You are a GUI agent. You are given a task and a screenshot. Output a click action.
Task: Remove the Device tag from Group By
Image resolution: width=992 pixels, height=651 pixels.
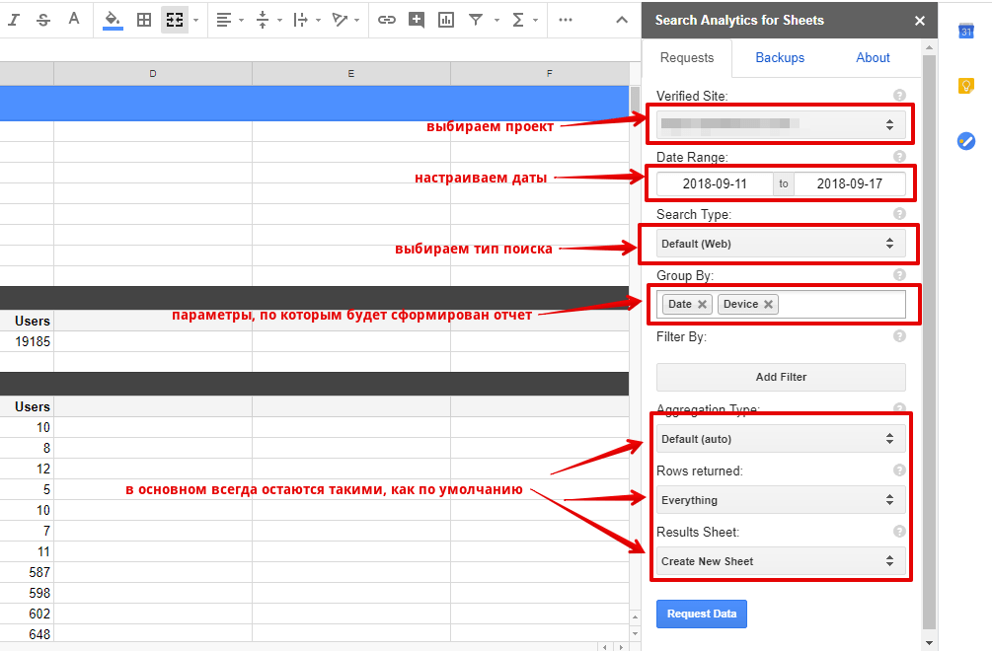(768, 305)
